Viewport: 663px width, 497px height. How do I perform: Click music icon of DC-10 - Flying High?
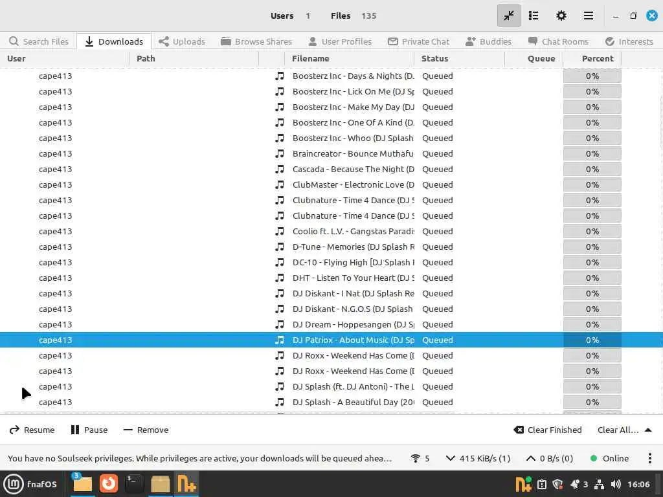pyautogui.click(x=280, y=263)
